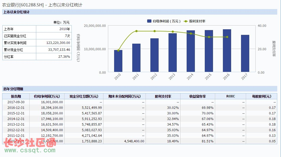Screen dimensions: 281x157
Task: Click retention rate 81.51%
Action: [207, 141]
